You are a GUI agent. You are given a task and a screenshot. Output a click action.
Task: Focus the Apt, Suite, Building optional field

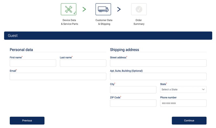[x=158, y=76]
